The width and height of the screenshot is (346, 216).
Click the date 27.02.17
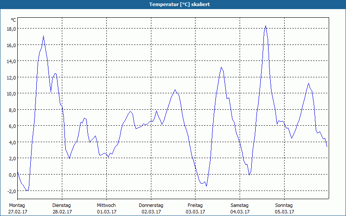[x=18, y=212]
